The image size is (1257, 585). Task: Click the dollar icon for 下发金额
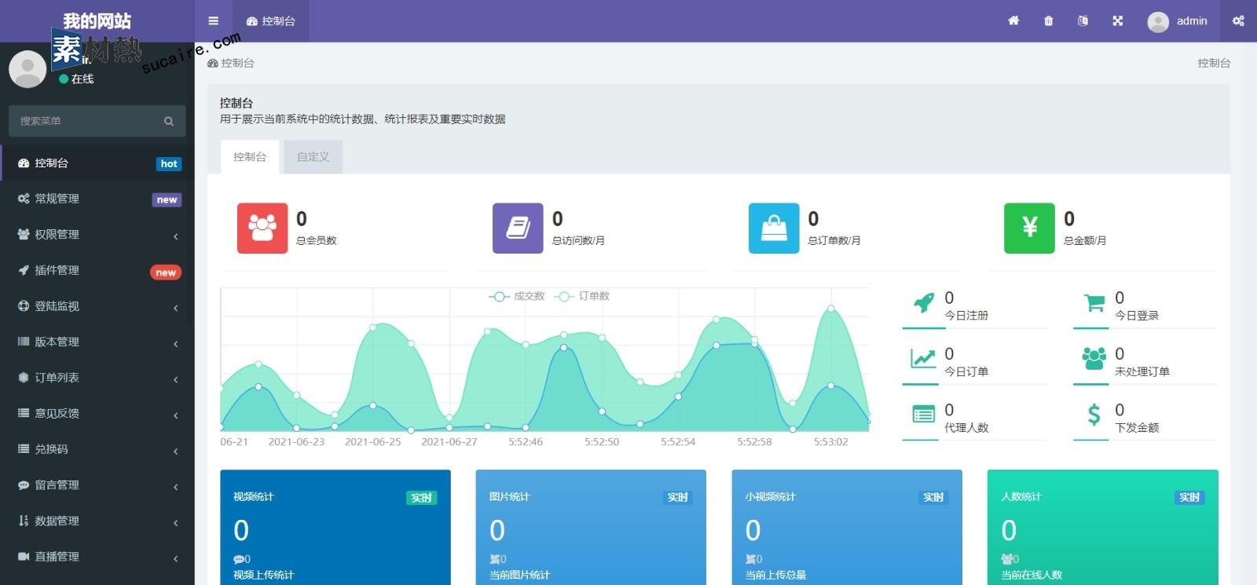click(1094, 414)
